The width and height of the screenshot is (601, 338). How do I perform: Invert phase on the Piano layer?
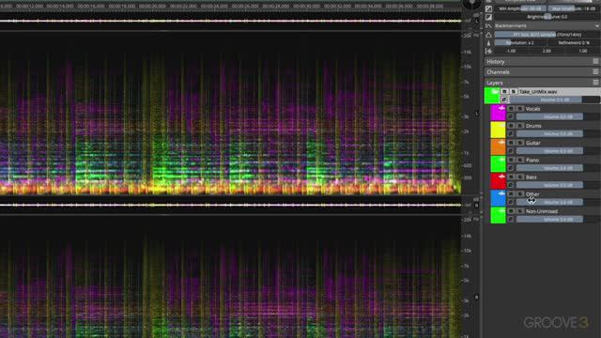coord(511,168)
